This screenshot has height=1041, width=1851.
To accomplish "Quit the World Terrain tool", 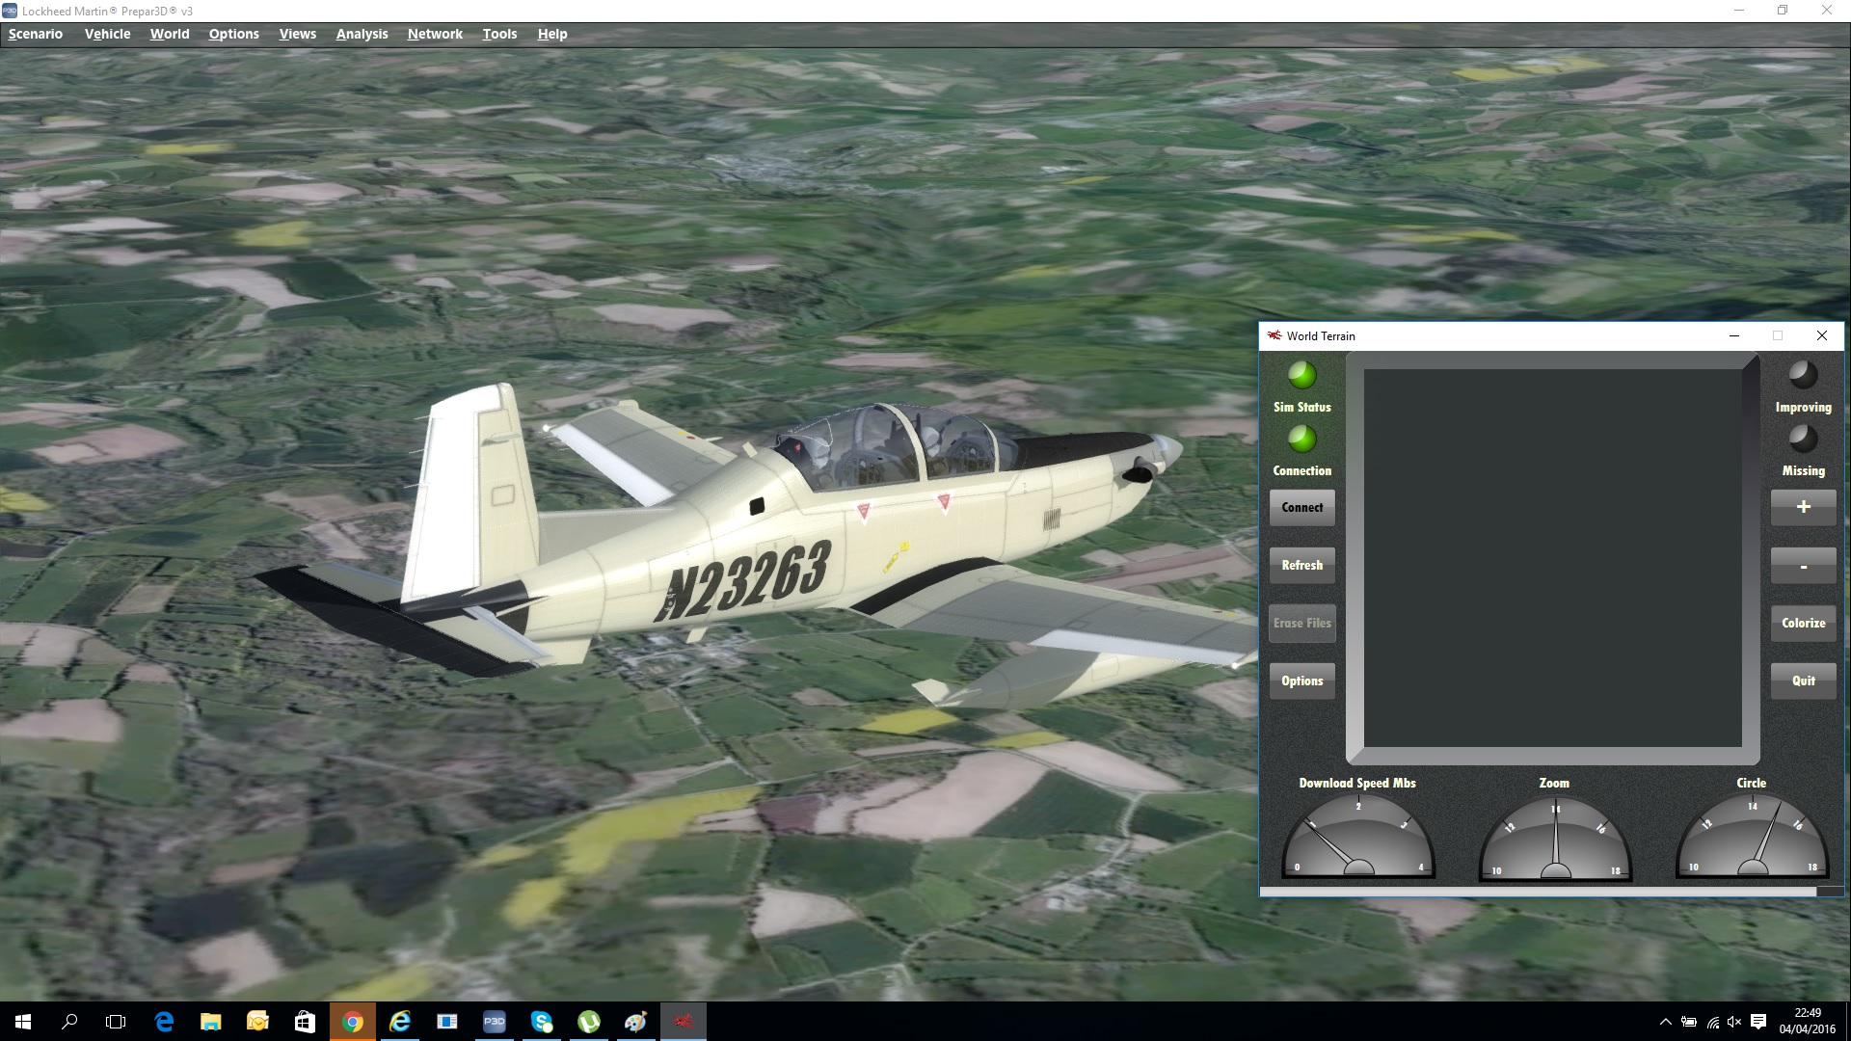I will (x=1803, y=681).
